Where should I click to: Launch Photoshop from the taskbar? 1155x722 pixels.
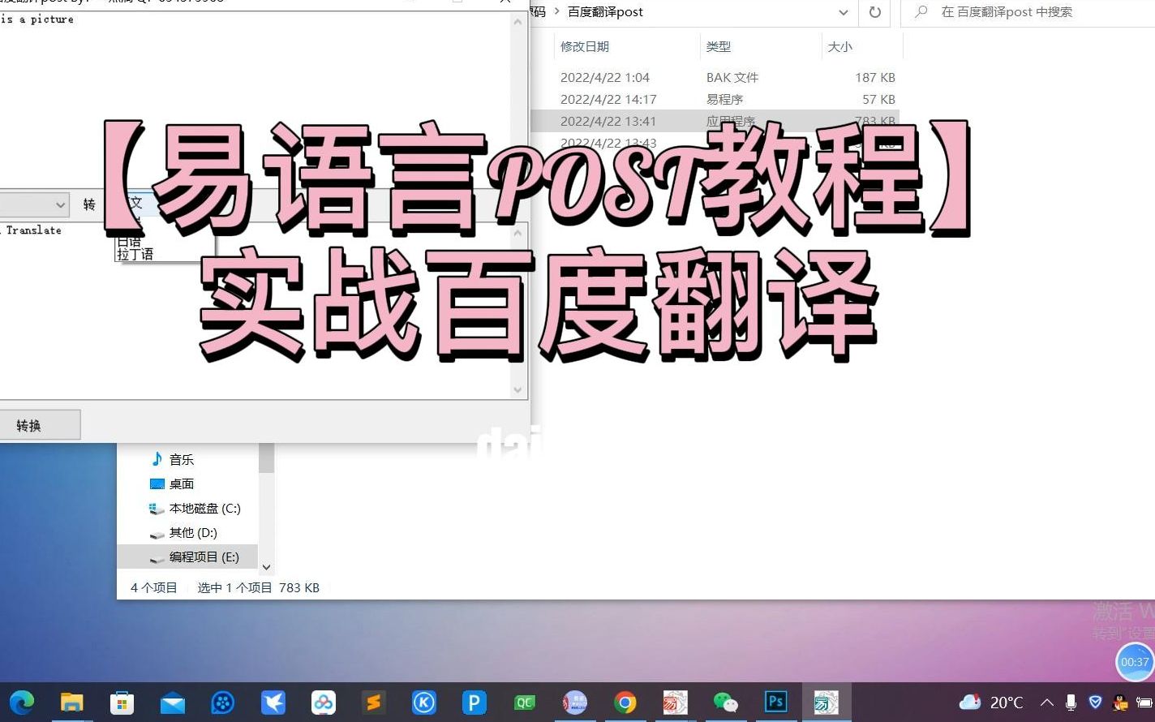click(x=776, y=702)
